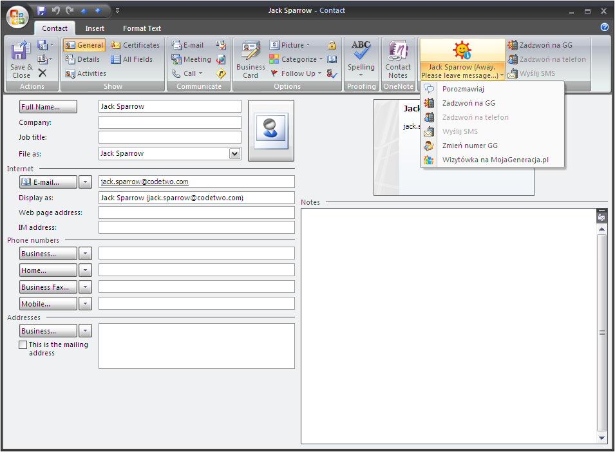The width and height of the screenshot is (615, 452).
Task: Open the Business Fax type dropdown arrow
Action: [x=85, y=287]
